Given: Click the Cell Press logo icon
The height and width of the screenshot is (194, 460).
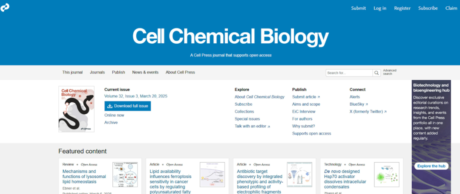Looking at the screenshot, I should [x=5, y=7].
